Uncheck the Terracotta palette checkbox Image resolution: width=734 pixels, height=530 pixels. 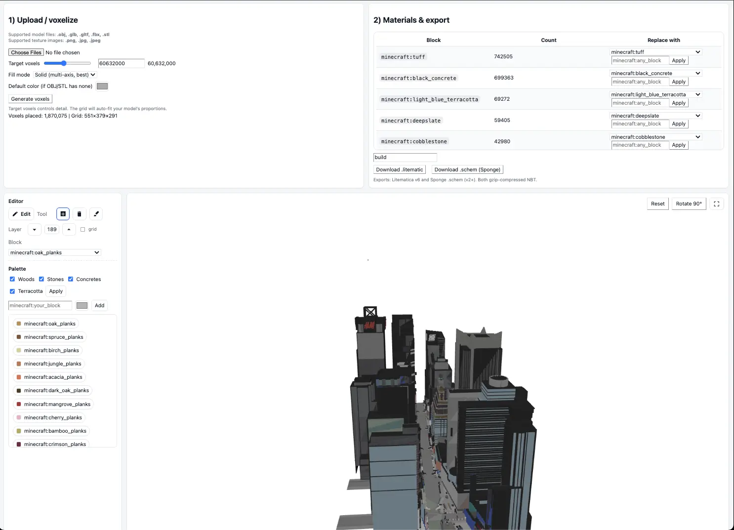coord(12,291)
